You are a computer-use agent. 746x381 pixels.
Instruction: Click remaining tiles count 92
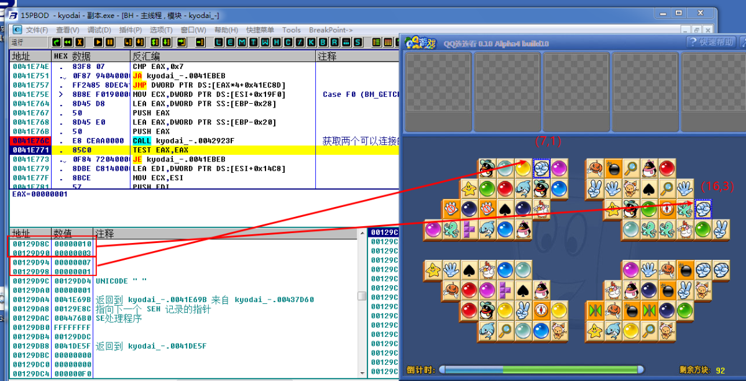pos(721,370)
